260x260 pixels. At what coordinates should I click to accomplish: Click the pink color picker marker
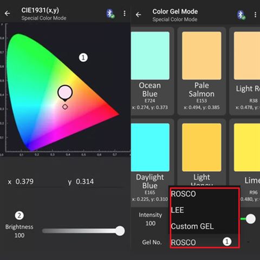(x=65, y=93)
